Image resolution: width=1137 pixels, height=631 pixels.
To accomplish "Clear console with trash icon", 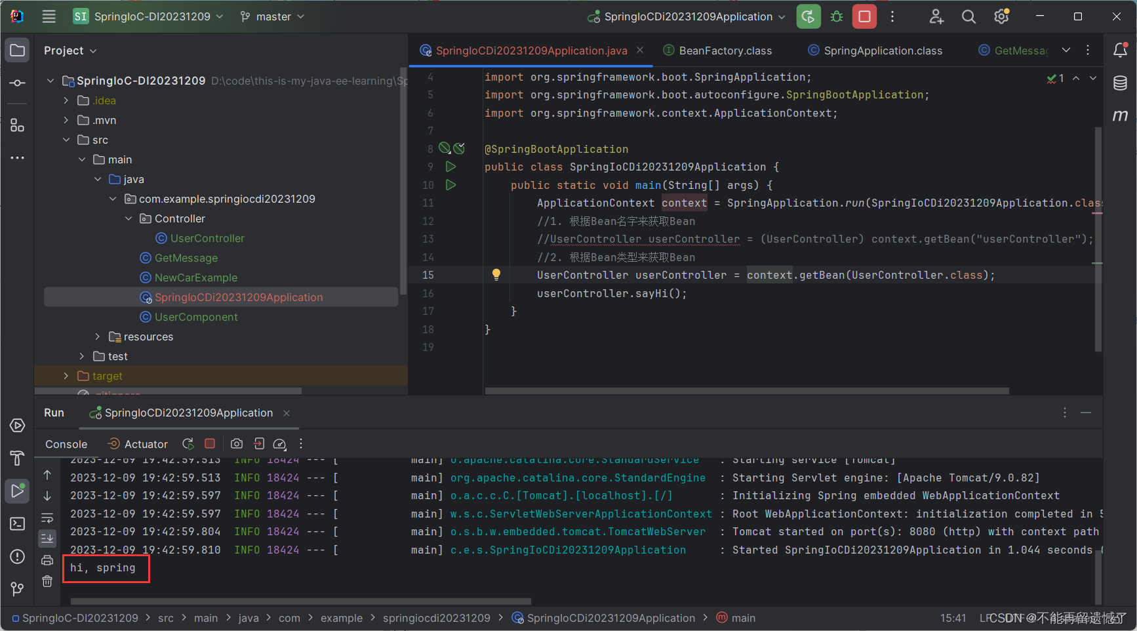I will coord(47,581).
